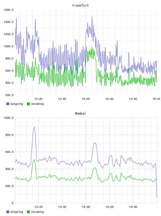Click the green Incoming swatch under Mumbai chart
The width and height of the screenshot is (161, 216).
[x=28, y=212]
